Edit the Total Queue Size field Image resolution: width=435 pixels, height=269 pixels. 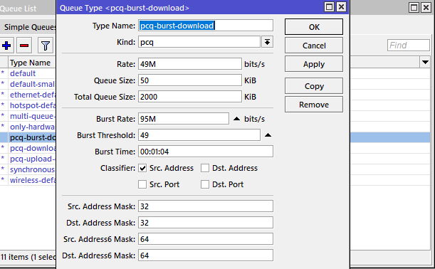click(x=190, y=97)
